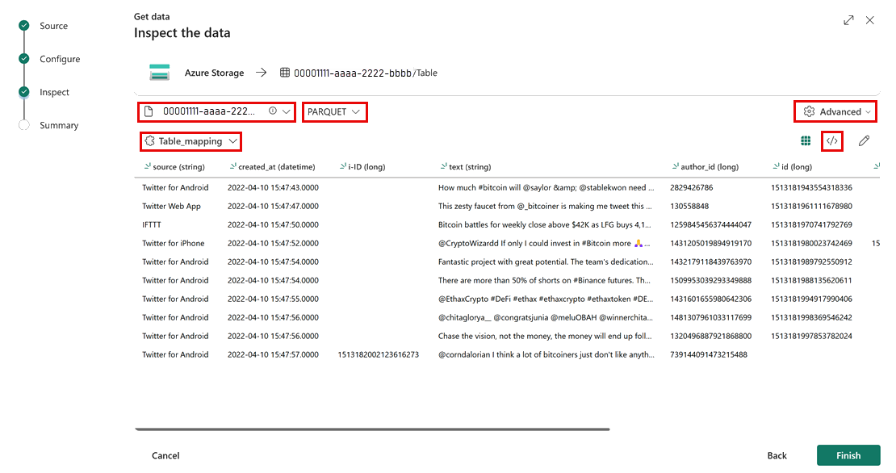Viewport: 896px width, 473px height.
Task: Close the Get data dialog
Action: 870,20
